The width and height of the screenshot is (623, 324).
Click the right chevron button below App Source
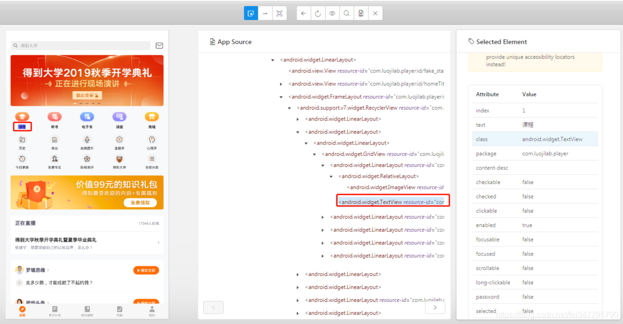click(435, 307)
